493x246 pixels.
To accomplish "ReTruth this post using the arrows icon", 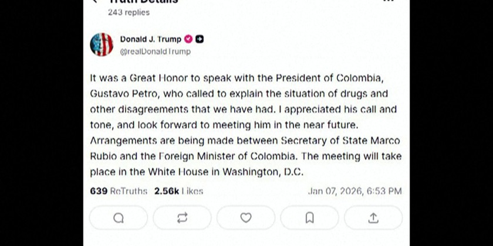I will (x=182, y=218).
